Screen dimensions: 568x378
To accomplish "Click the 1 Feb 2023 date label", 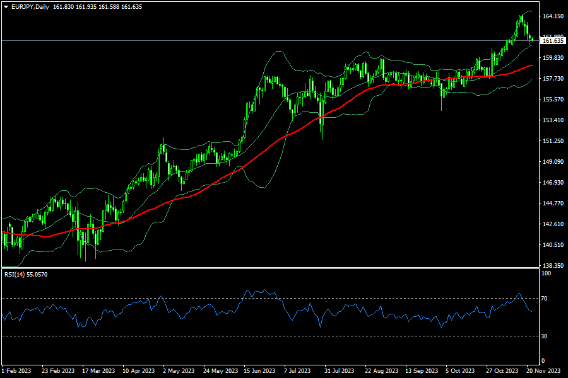I will tap(16, 371).
